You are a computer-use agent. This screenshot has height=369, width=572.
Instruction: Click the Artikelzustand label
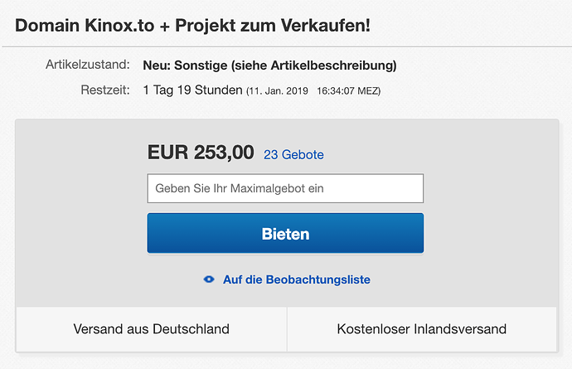coord(87,65)
